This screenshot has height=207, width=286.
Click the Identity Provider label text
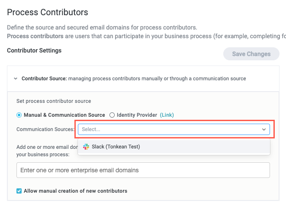click(x=137, y=115)
